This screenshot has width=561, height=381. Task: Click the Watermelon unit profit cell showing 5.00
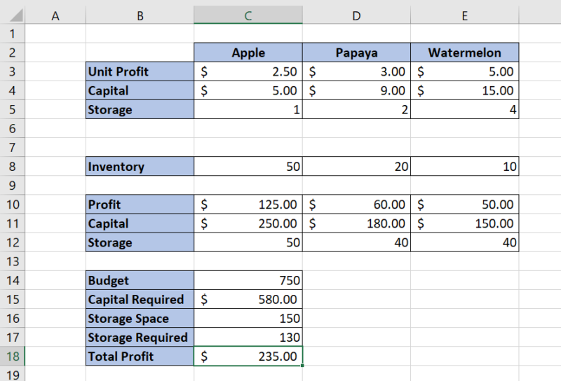(x=464, y=71)
